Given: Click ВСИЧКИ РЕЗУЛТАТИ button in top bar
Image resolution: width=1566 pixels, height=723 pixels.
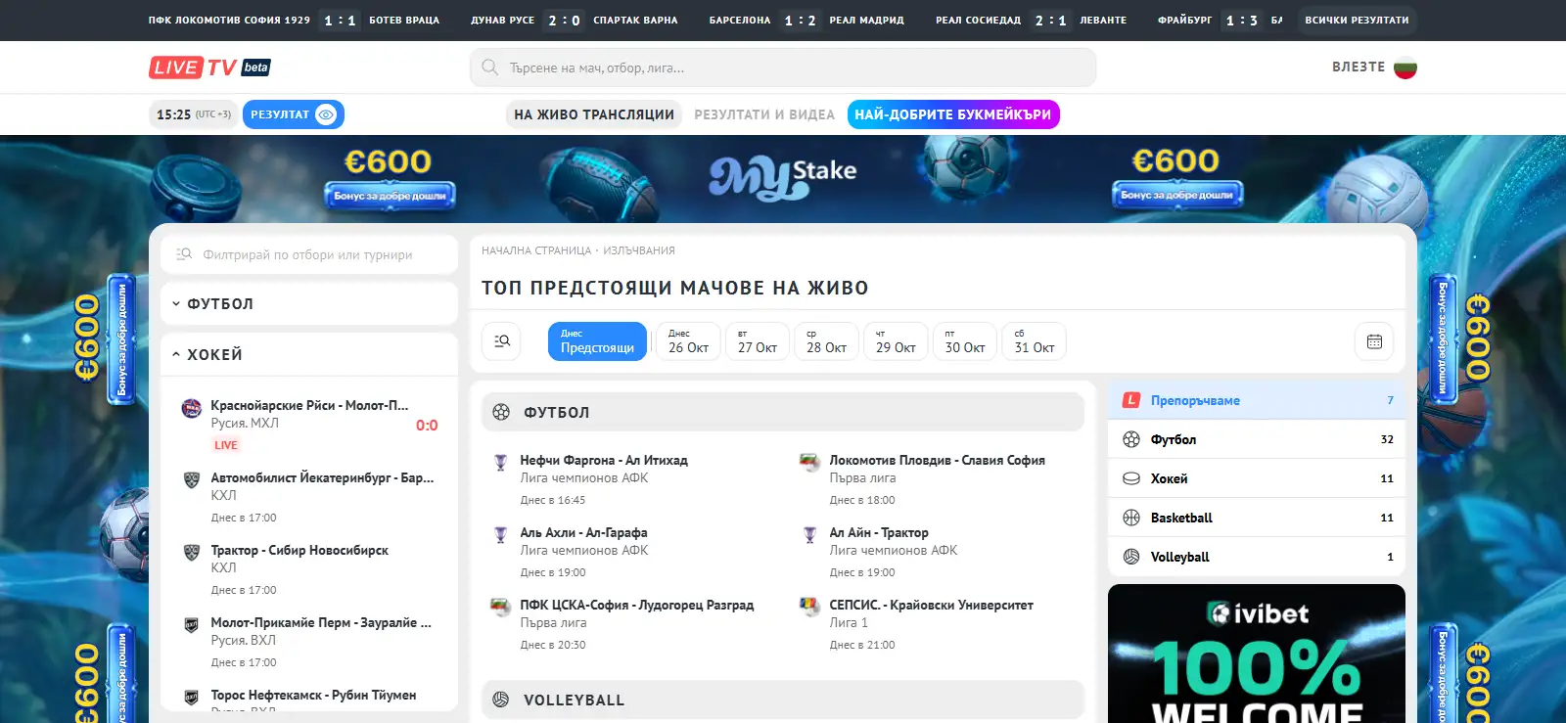Looking at the screenshot, I should tap(1357, 20).
